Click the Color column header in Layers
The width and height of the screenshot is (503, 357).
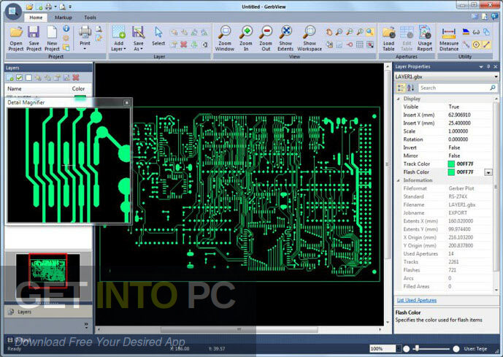(78, 89)
